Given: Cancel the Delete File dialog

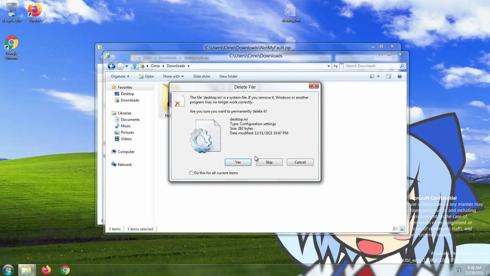Looking at the screenshot, I should (300, 162).
